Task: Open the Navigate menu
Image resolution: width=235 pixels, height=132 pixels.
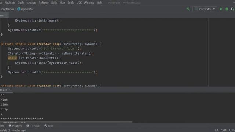Action: pos(10,3)
